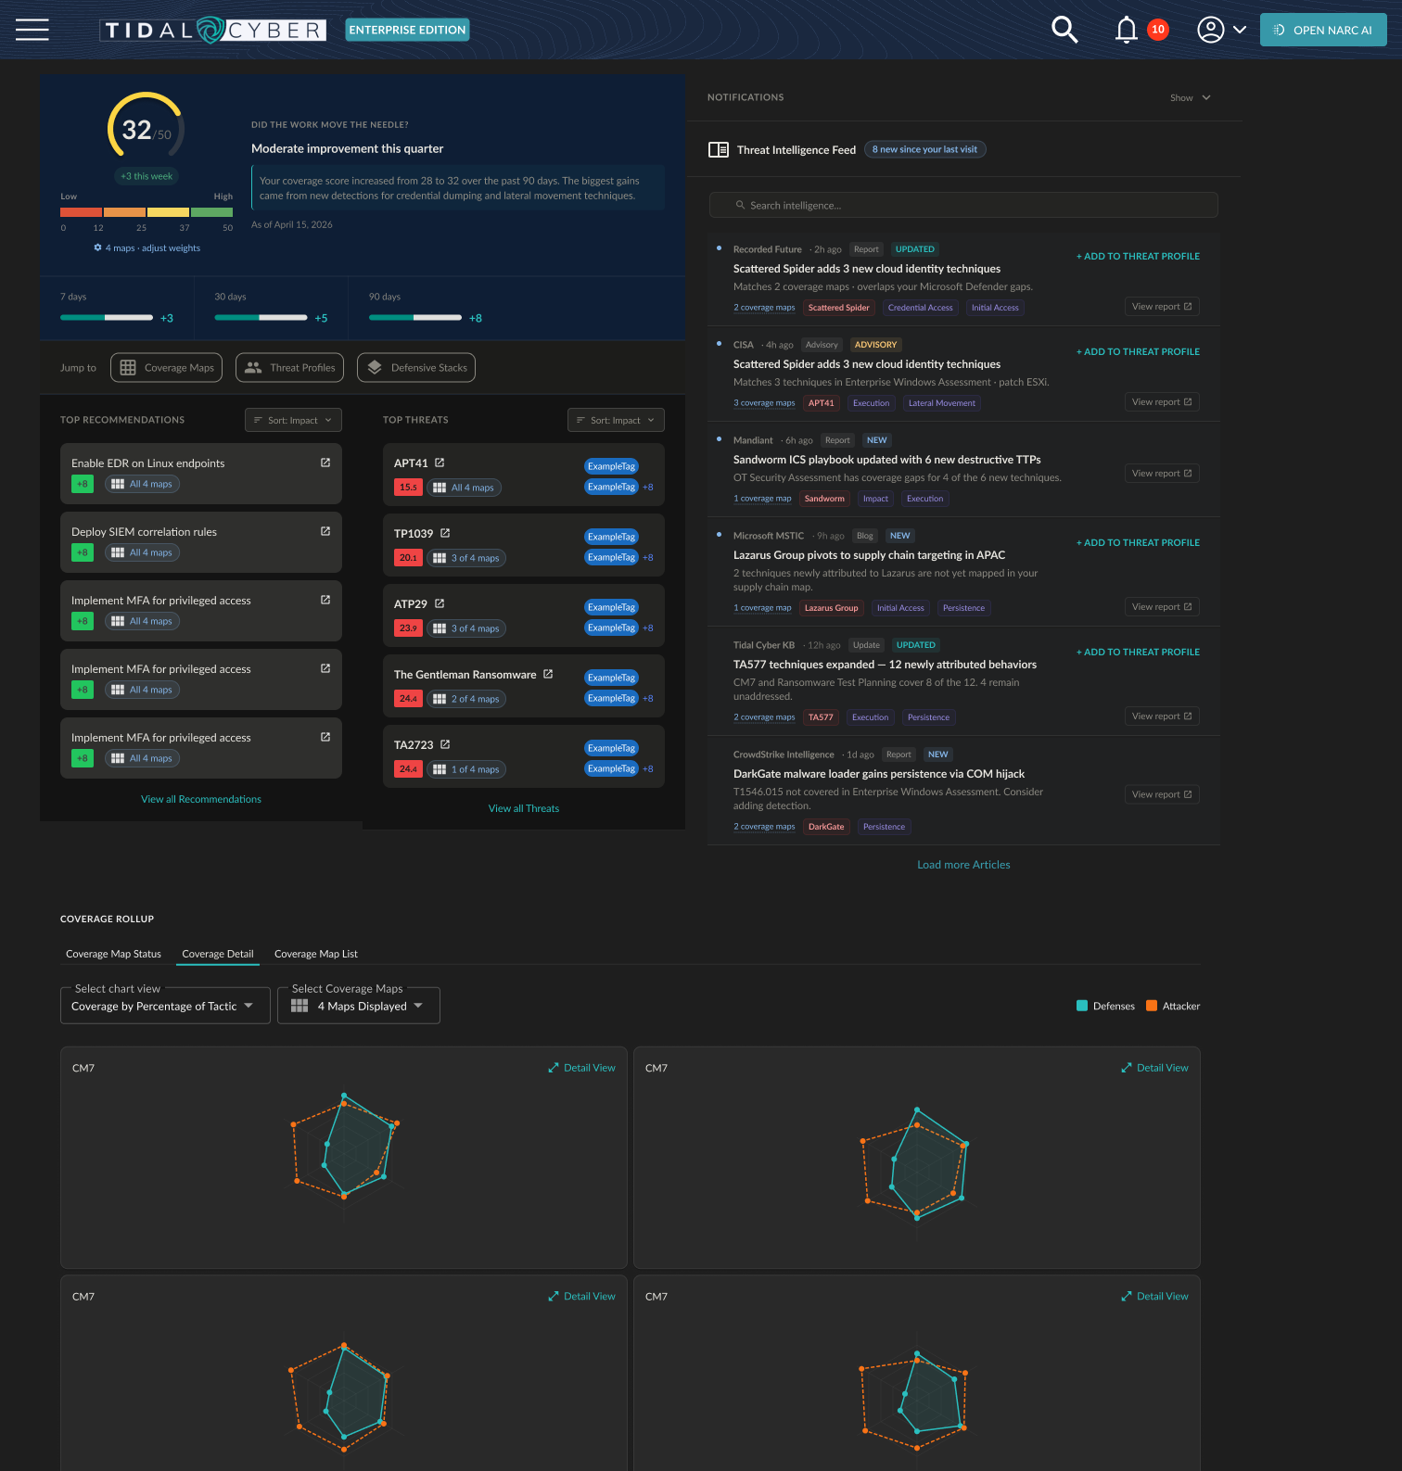
Task: View report for DarkGate malware loader article
Action: 1162,794
